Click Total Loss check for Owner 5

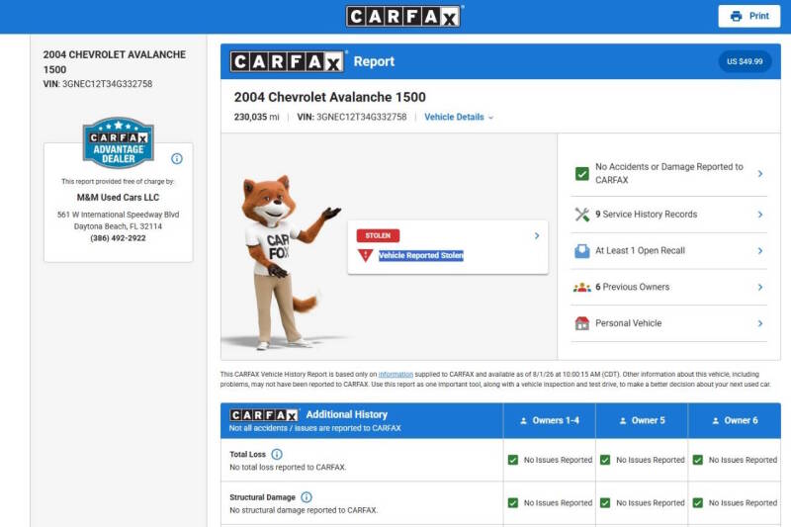tap(605, 460)
